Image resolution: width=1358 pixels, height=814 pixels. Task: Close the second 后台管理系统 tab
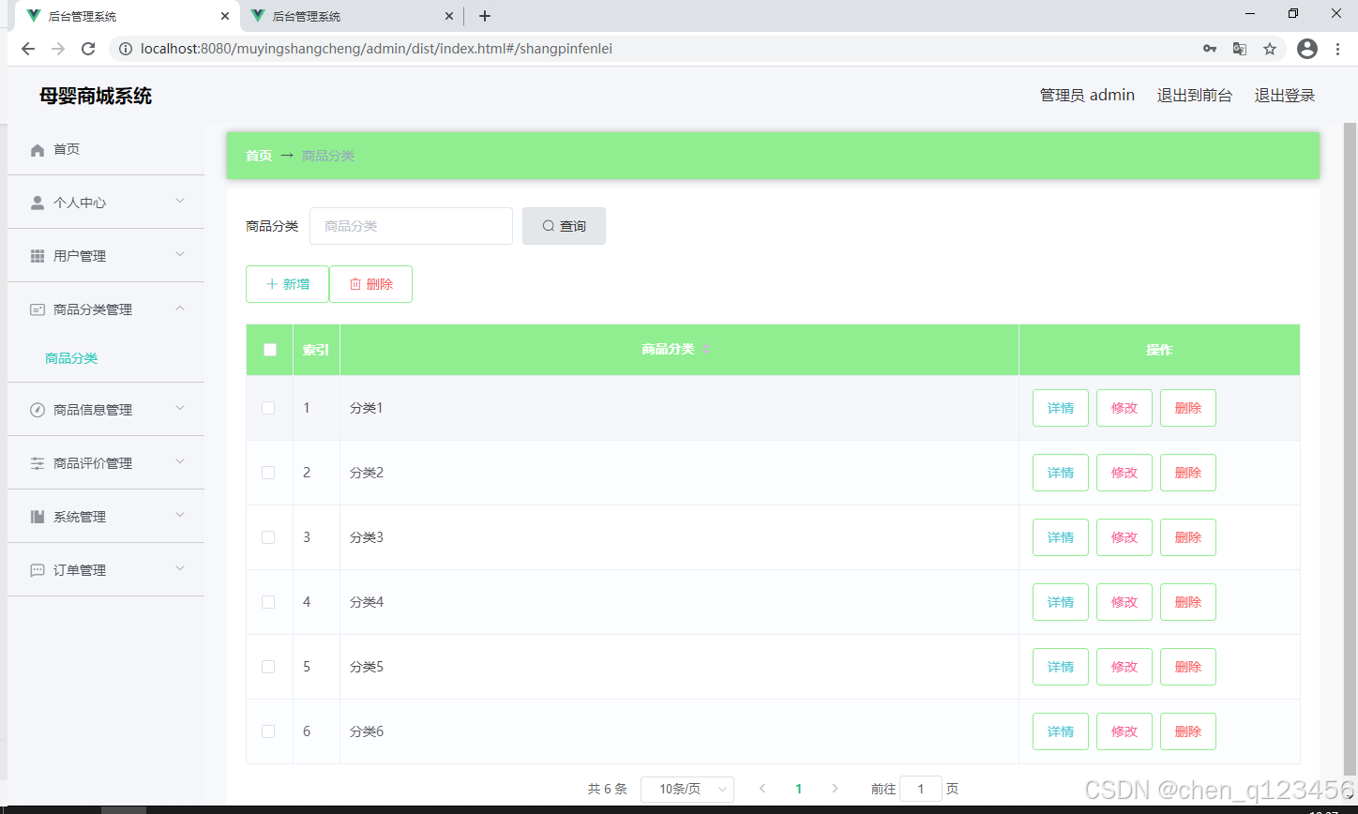tap(449, 16)
